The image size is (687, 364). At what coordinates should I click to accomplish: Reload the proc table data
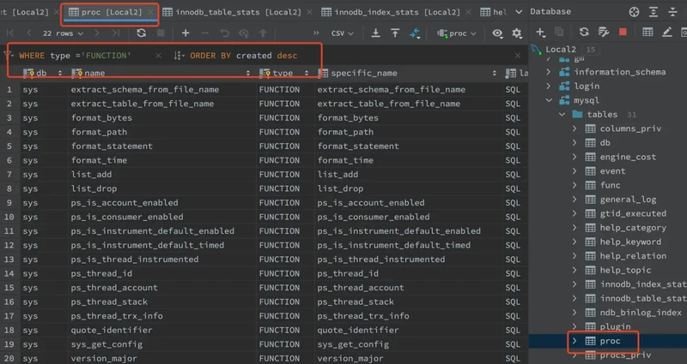pyautogui.click(x=141, y=33)
